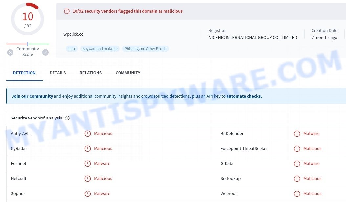Click the warning icon in the Antiy-AVL row
Viewport: 346px width, 202px height.
[88, 134]
